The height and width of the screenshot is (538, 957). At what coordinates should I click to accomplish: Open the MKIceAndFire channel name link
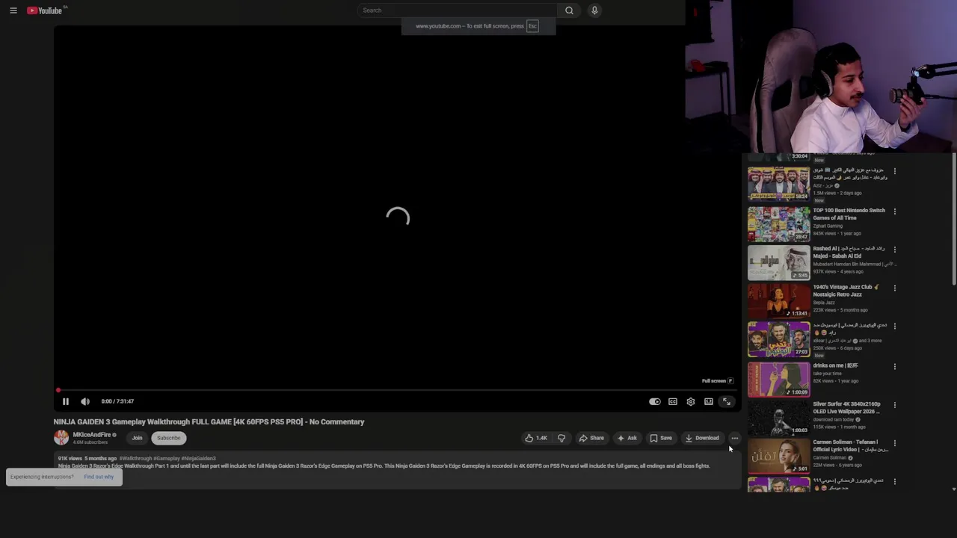[91, 435]
